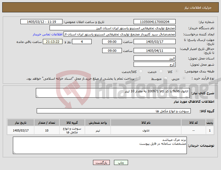
Task: Click the buyer notes text area
Action: click(100, 145)
